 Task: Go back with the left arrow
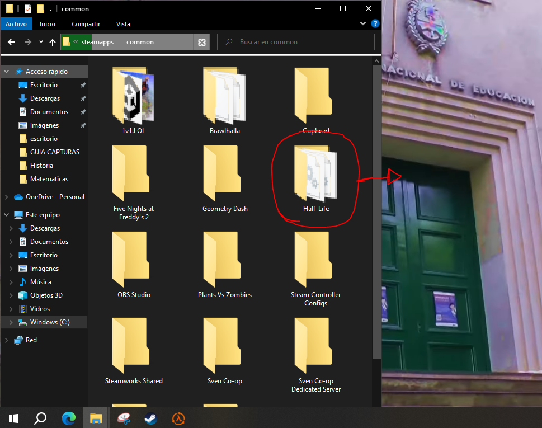pos(11,42)
